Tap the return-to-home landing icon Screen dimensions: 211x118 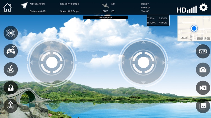(x=11, y=69)
